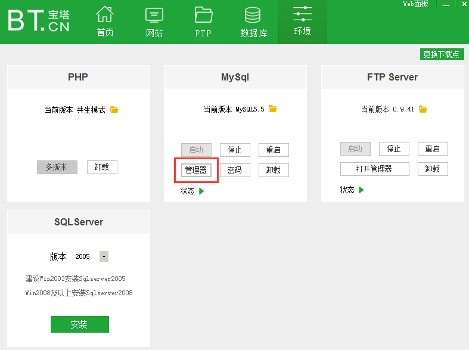Uninstall MySql with 卸载 button
Image resolution: width=469 pixels, height=350 pixels.
[x=274, y=170]
